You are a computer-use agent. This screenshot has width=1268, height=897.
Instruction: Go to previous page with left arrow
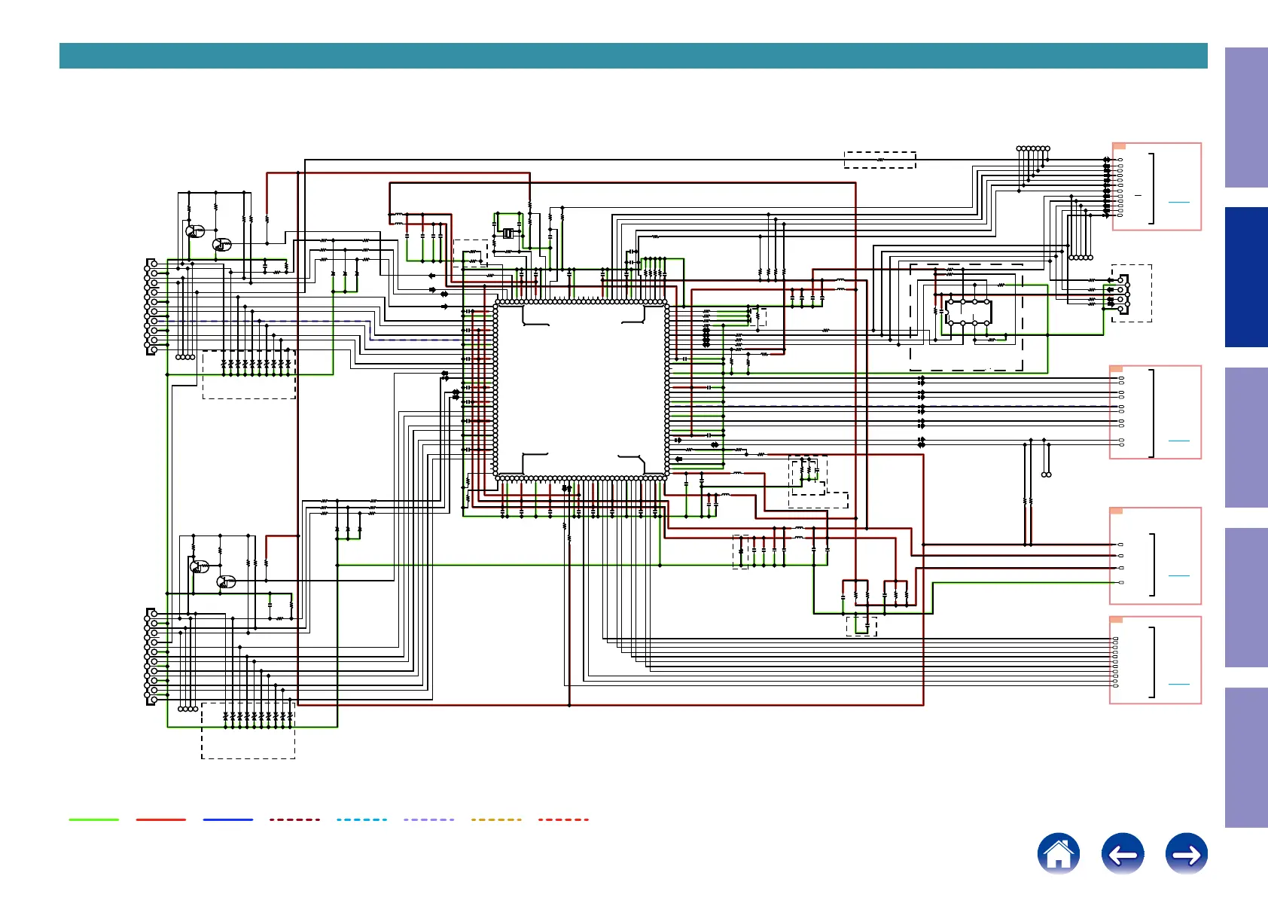[1122, 854]
